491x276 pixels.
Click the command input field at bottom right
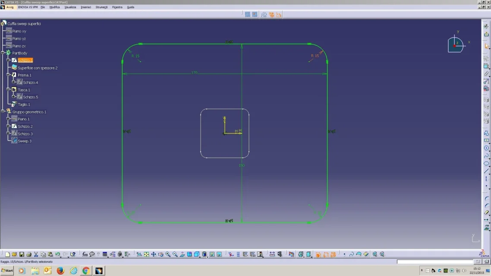[x=435, y=262]
